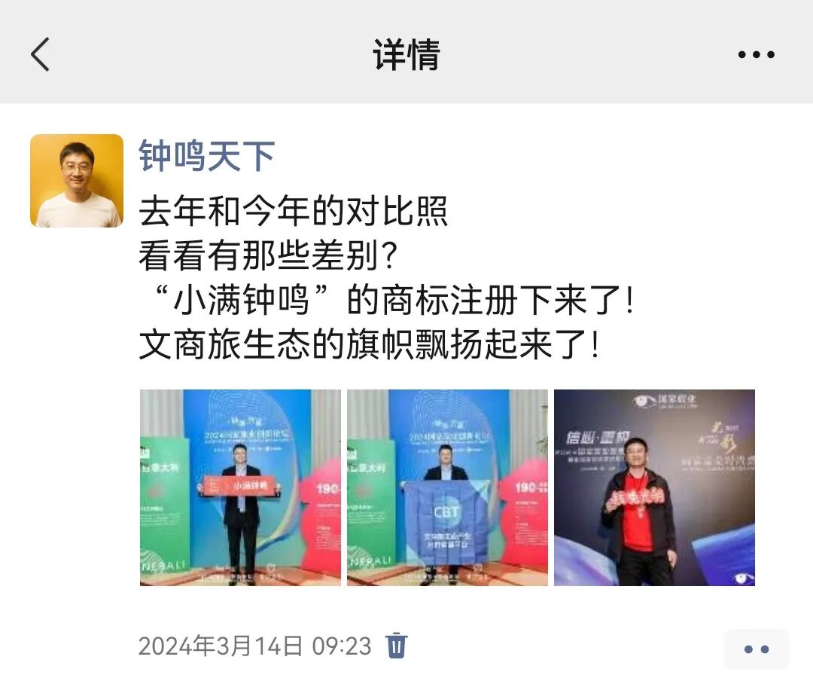Viewport: 813px width, 678px height.
Task: Tap the 国家商业 logo in third photo
Action: [x=665, y=402]
